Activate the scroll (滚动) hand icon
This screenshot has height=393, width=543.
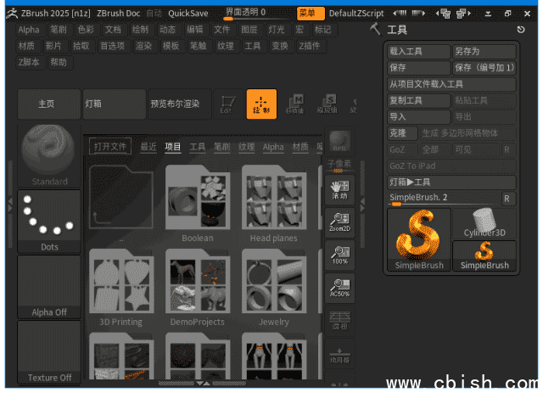tap(340, 189)
